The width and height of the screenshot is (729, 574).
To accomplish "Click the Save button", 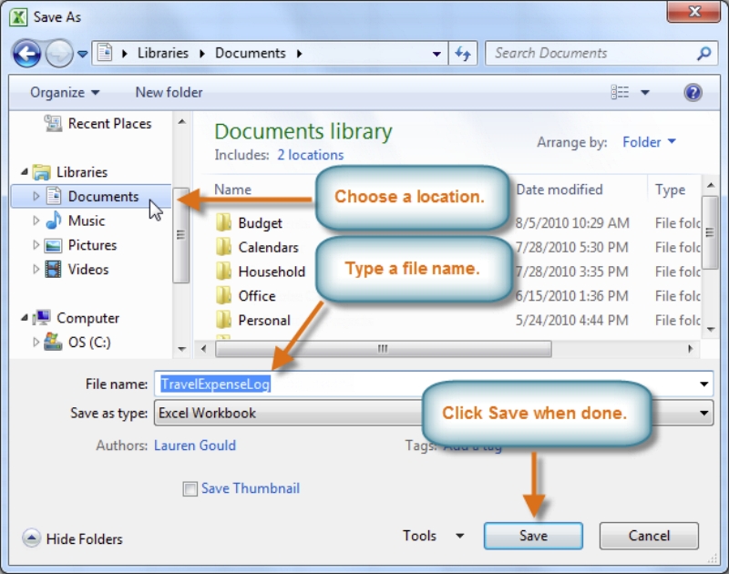I will pyautogui.click(x=533, y=536).
